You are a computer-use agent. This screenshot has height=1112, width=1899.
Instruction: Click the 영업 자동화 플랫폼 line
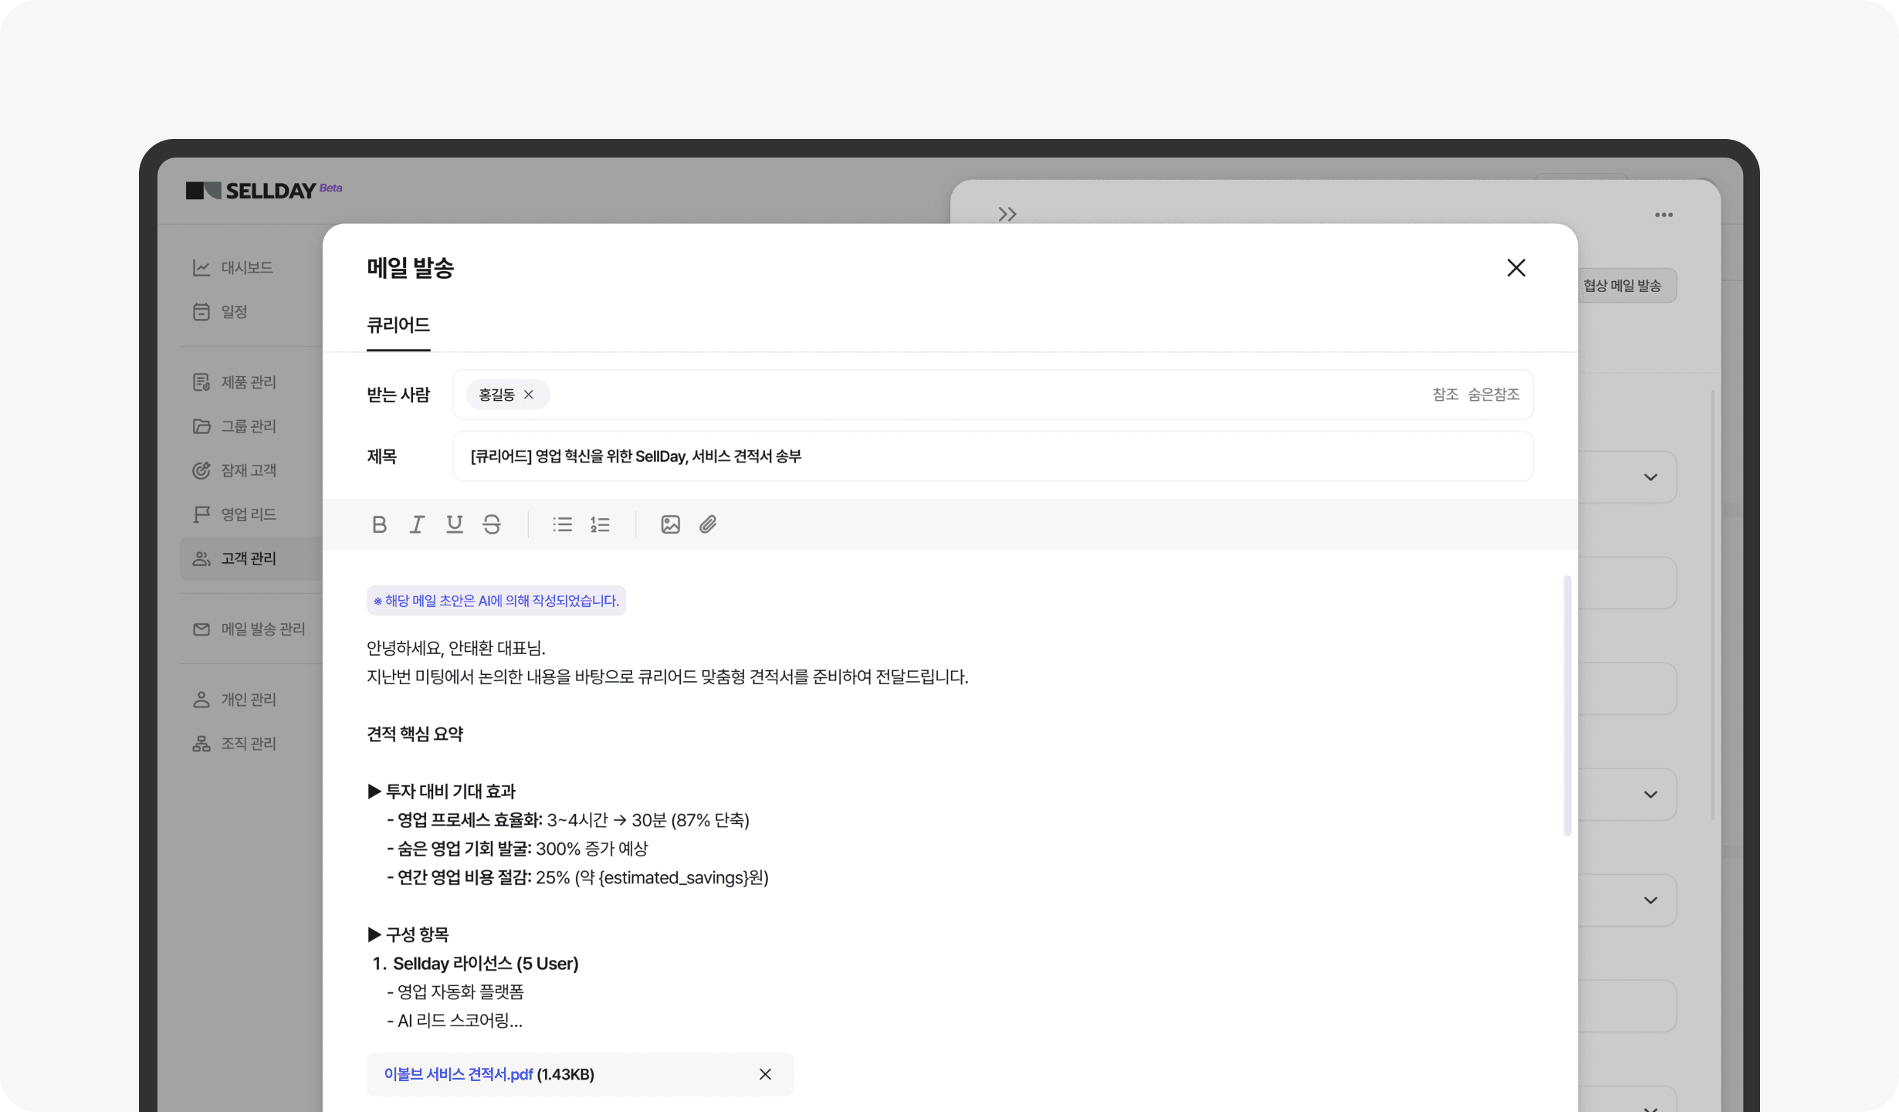coord(455,992)
